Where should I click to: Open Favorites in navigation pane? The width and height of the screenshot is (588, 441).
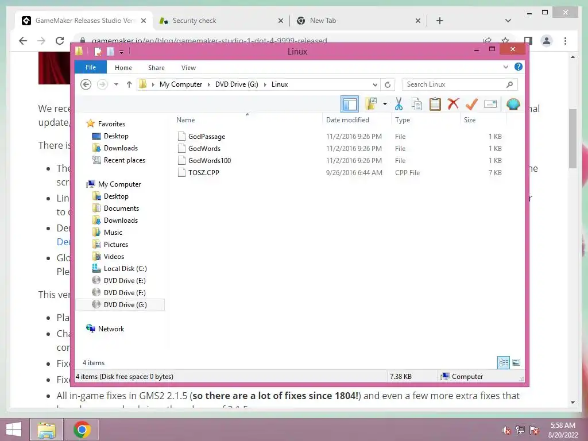tap(111, 124)
